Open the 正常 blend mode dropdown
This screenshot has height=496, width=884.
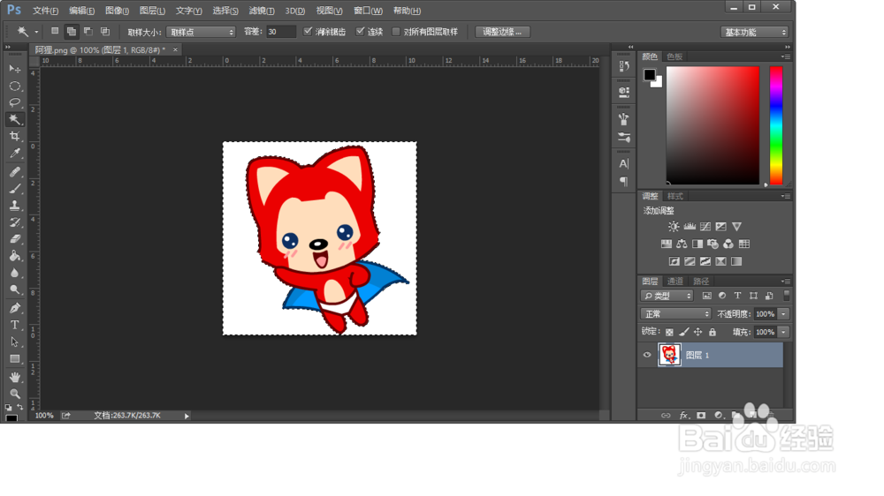tap(675, 313)
